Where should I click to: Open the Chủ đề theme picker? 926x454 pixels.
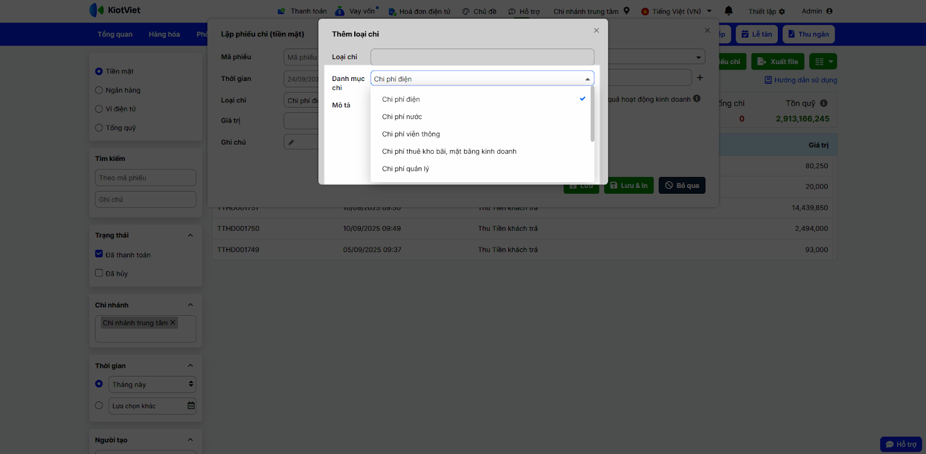(479, 11)
